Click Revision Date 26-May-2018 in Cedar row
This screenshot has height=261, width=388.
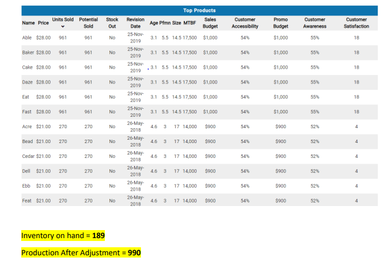click(135, 156)
